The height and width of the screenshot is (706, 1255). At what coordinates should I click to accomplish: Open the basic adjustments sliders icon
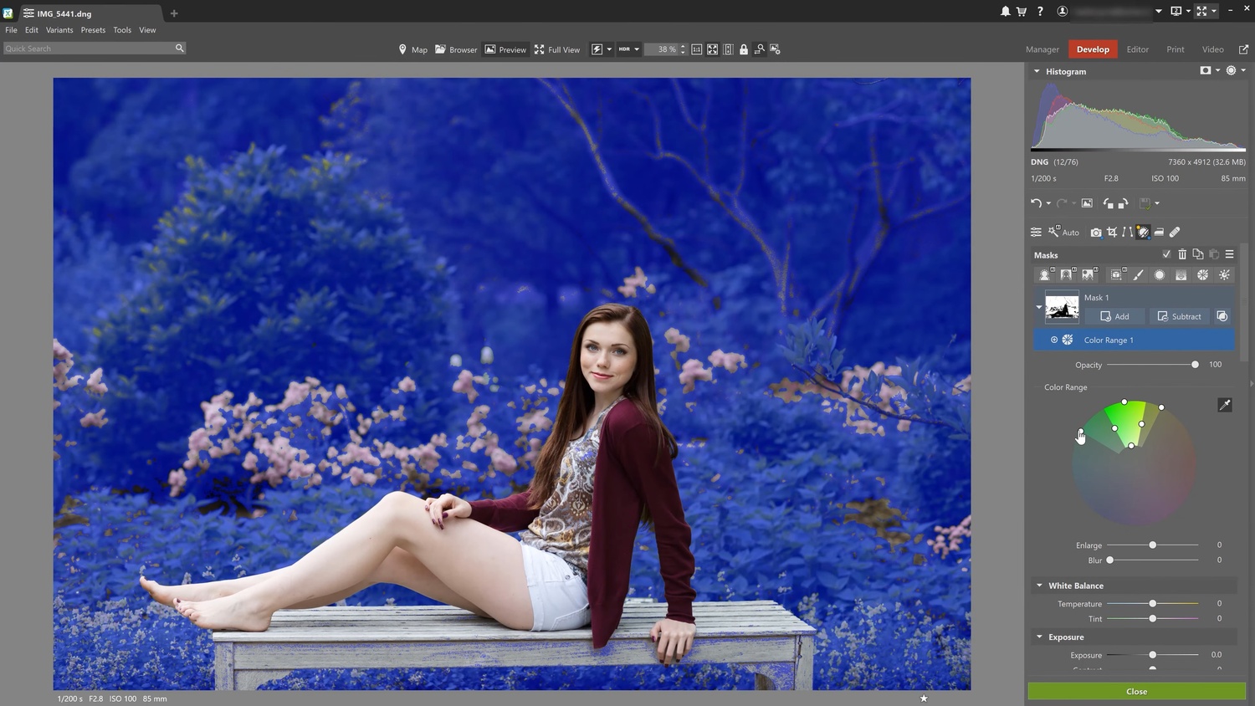(1036, 232)
